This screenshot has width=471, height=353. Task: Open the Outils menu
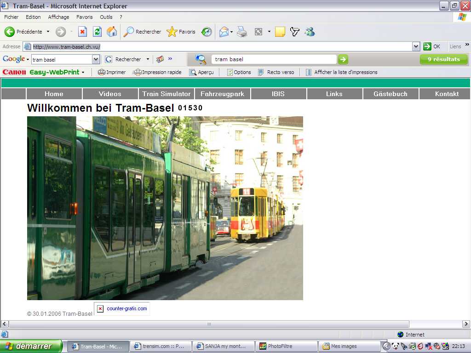[x=106, y=17]
